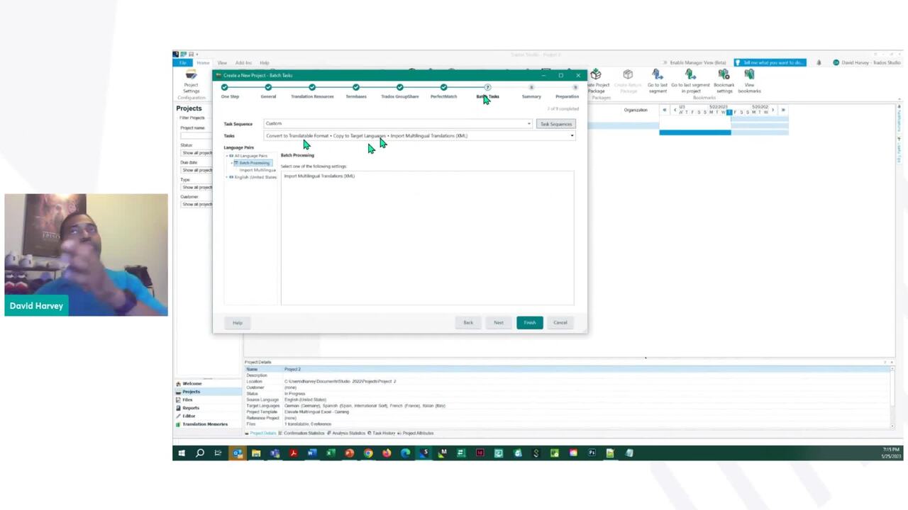Viewport: 908px width, 510px height.
Task: Click the Finish button
Action: tap(530, 323)
